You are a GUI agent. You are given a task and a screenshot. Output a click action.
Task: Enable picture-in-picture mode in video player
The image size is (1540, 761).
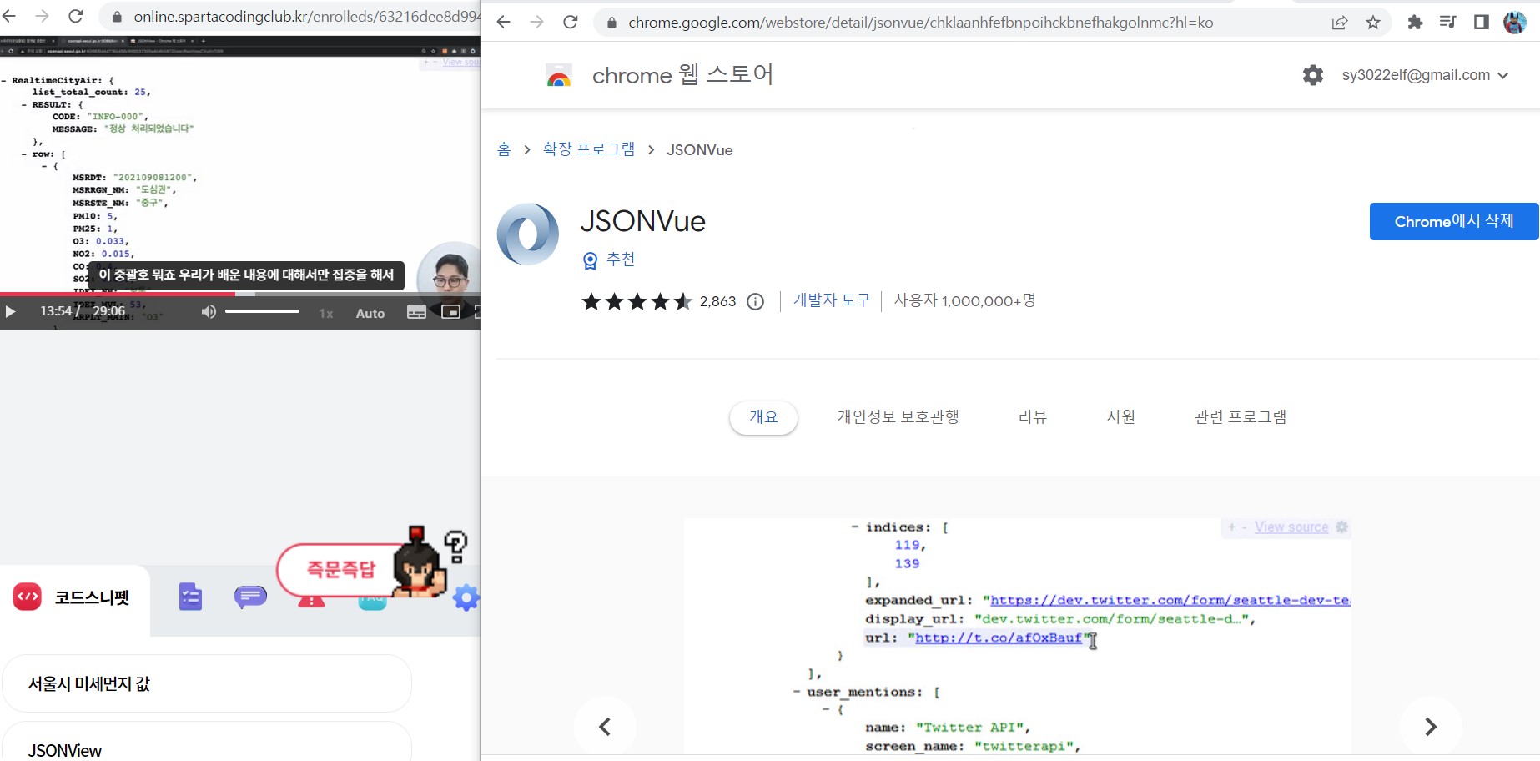(450, 312)
